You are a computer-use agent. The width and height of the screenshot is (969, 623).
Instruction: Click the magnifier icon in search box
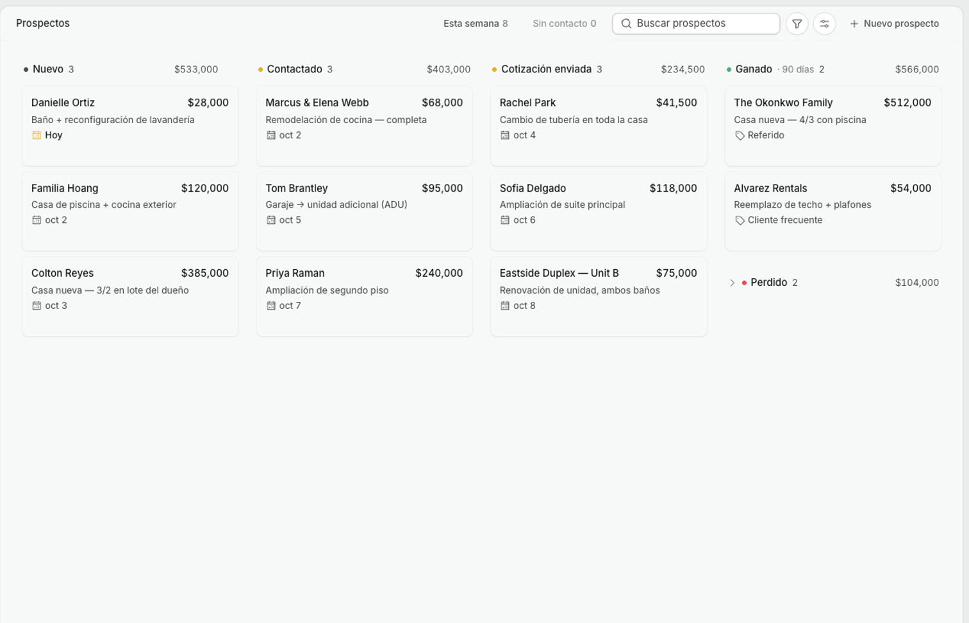pyautogui.click(x=626, y=24)
